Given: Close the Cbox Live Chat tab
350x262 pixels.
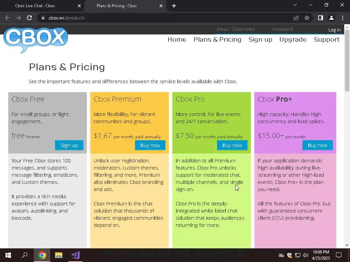Looking at the screenshot, I should [79, 6].
